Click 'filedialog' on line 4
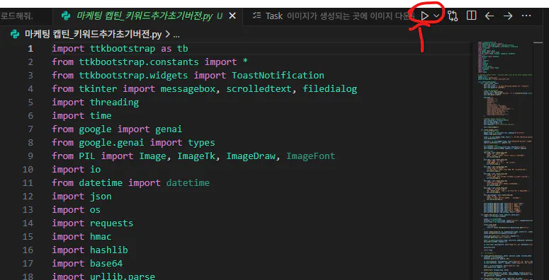This screenshot has height=280, width=549. click(x=330, y=89)
